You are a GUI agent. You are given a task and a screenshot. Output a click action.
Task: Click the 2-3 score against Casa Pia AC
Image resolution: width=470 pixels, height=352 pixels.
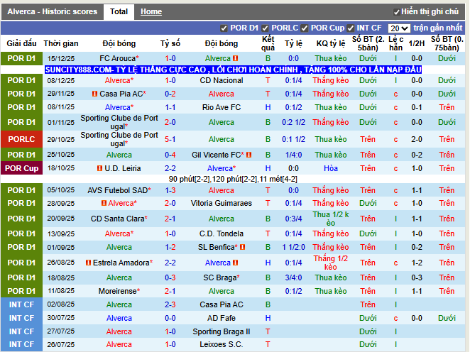170,304
